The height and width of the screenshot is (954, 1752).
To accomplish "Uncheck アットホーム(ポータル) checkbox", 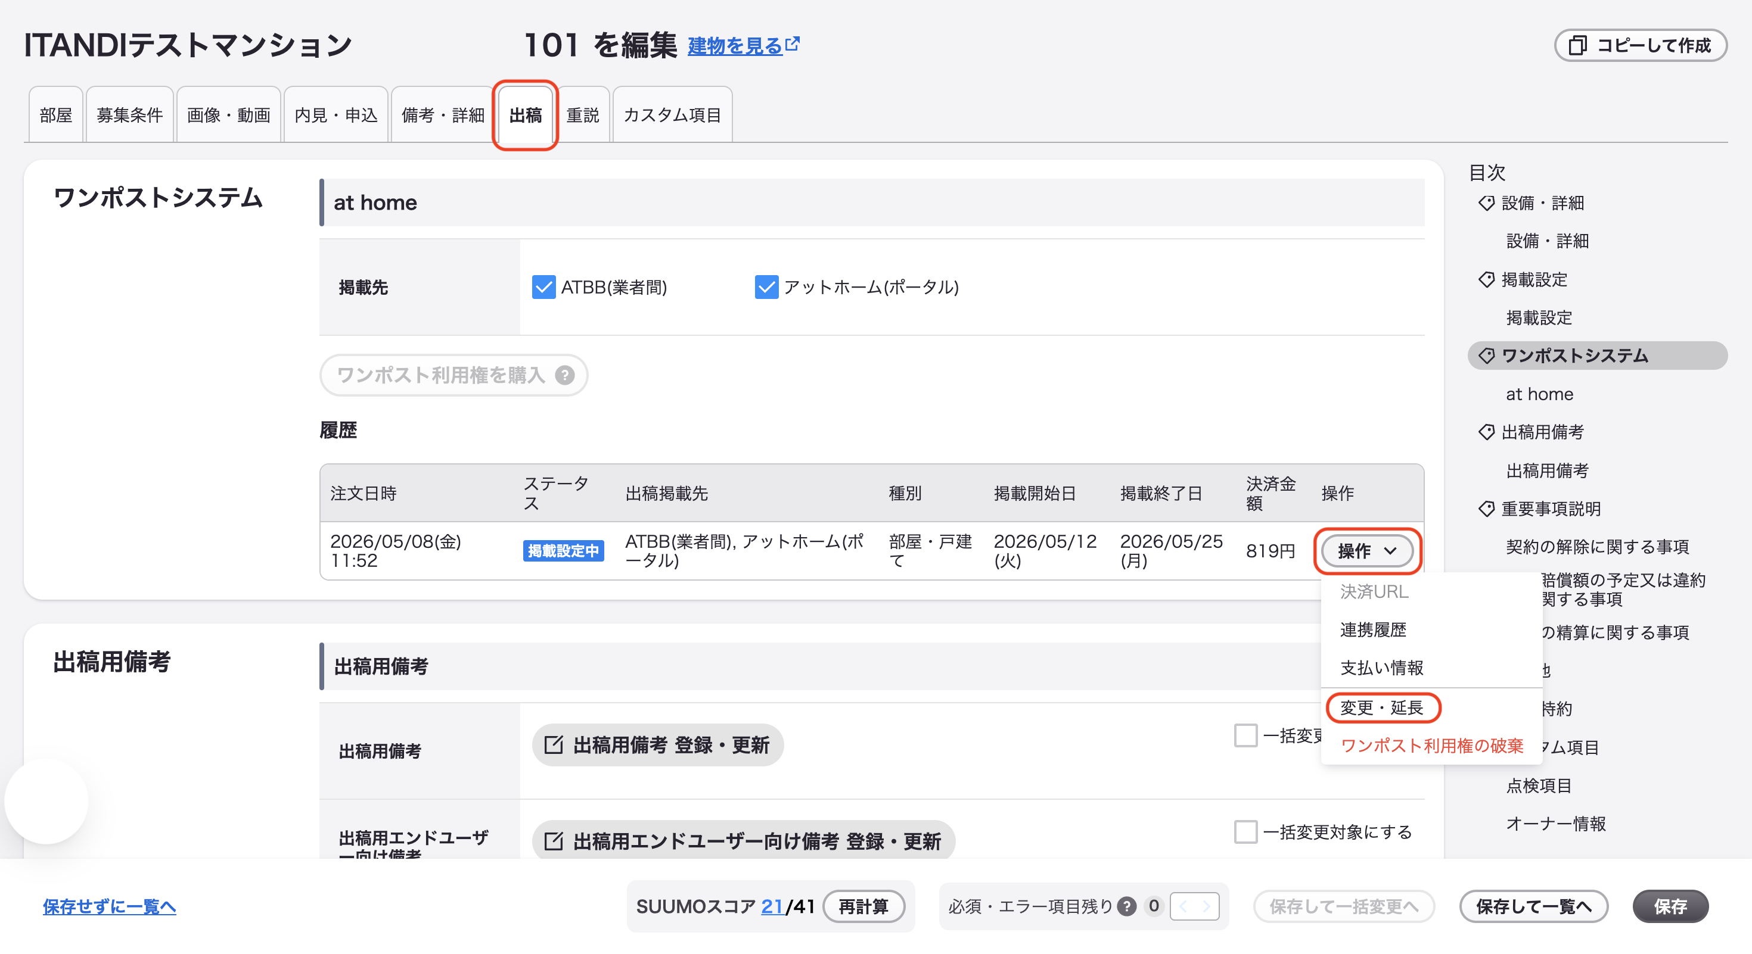I will pyautogui.click(x=766, y=287).
